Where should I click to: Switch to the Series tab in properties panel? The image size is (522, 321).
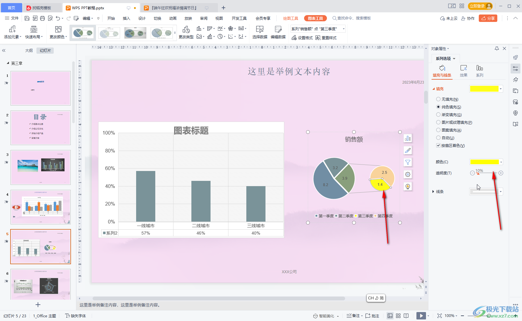coord(479,71)
